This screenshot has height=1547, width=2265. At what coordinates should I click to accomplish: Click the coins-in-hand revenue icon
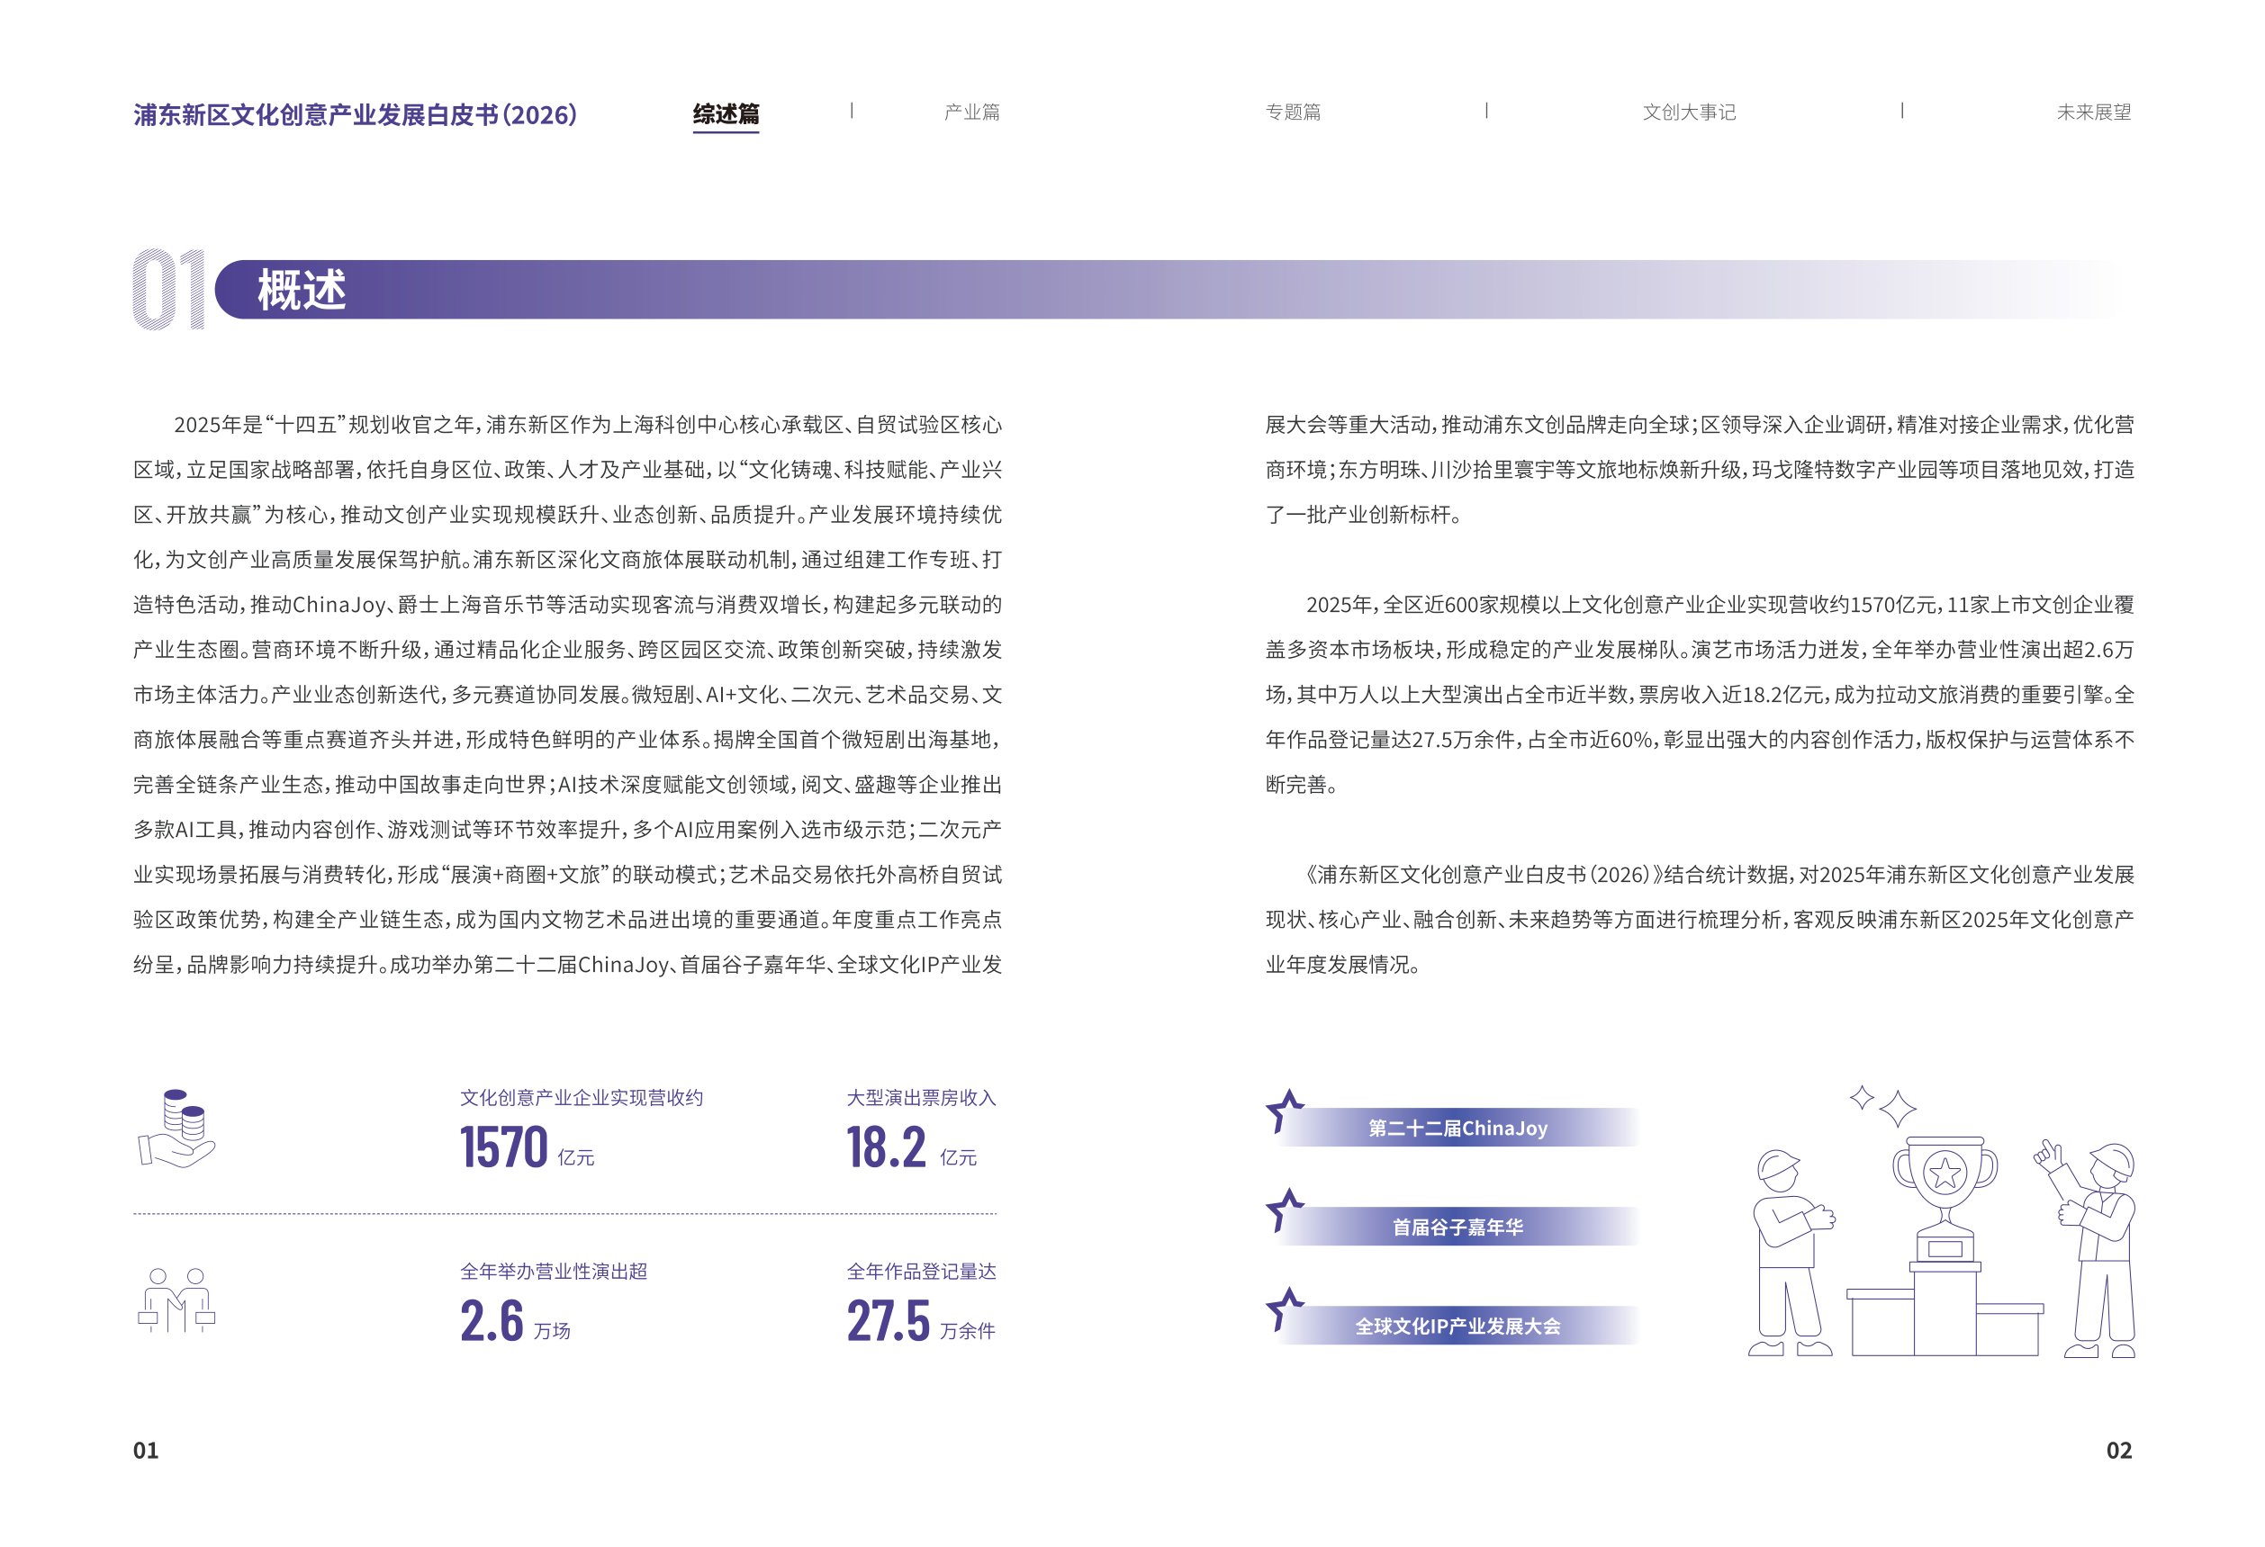click(x=176, y=1129)
